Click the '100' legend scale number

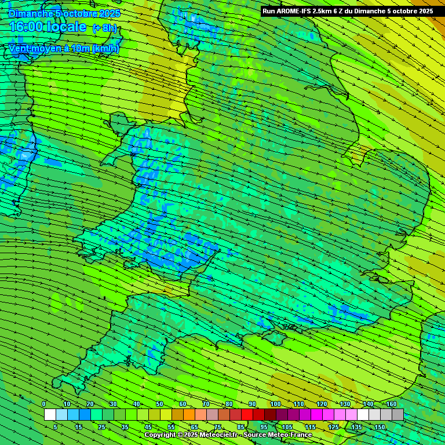275,404
